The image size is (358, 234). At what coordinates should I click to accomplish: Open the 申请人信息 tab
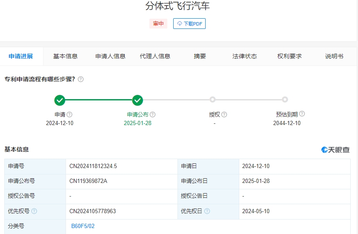(x=110, y=56)
